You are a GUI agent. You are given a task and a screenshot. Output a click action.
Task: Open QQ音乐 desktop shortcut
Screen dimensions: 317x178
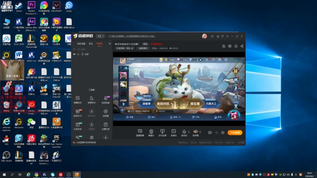click(56, 40)
